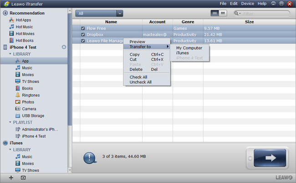Click sidebar scrollbar up arrow
The height and width of the screenshot is (183, 296).
70,11
